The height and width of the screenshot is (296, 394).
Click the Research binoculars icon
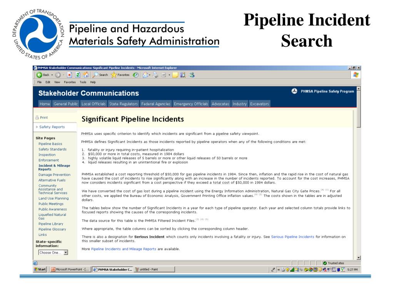coord(183,75)
